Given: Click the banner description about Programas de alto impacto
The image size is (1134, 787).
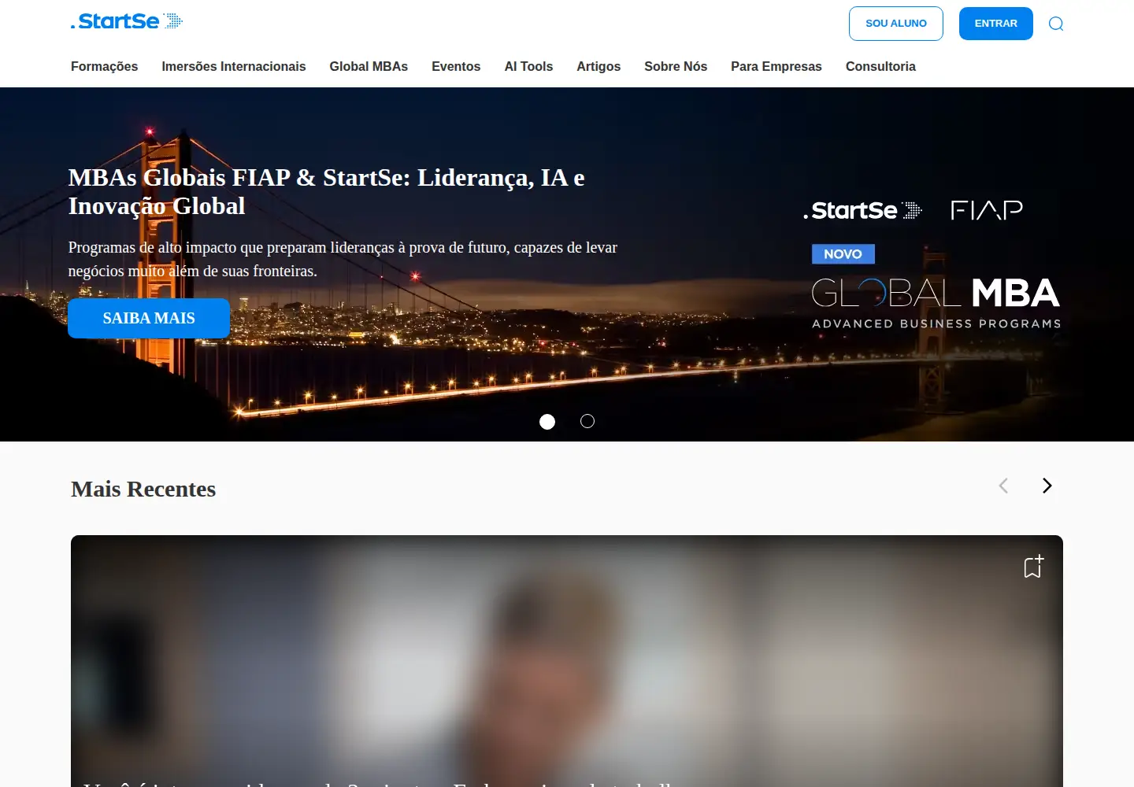Looking at the screenshot, I should tap(343, 259).
